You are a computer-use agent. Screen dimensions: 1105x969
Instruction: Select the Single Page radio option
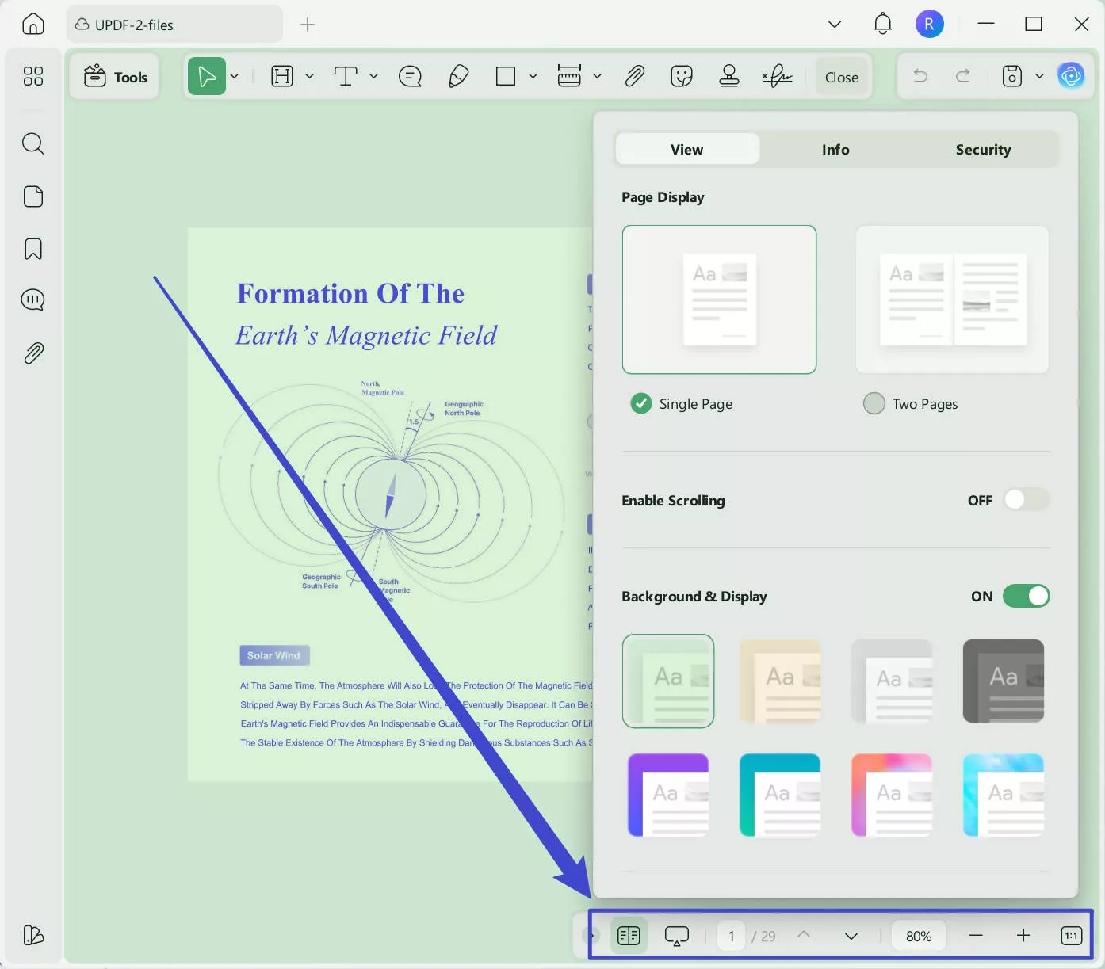point(640,404)
